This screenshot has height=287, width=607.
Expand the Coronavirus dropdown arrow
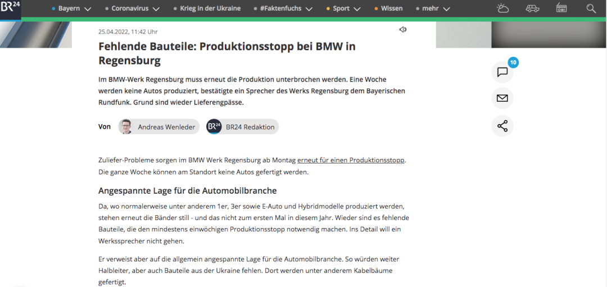[156, 9]
